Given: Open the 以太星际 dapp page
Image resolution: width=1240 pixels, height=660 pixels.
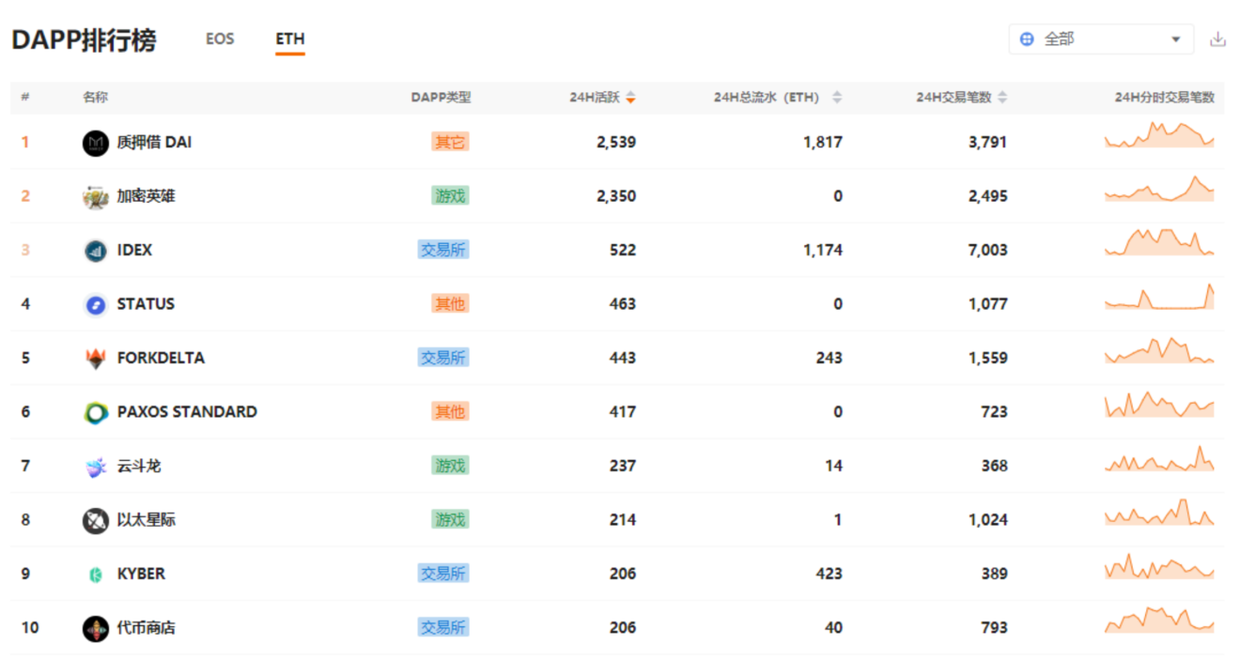Looking at the screenshot, I should coord(146,520).
